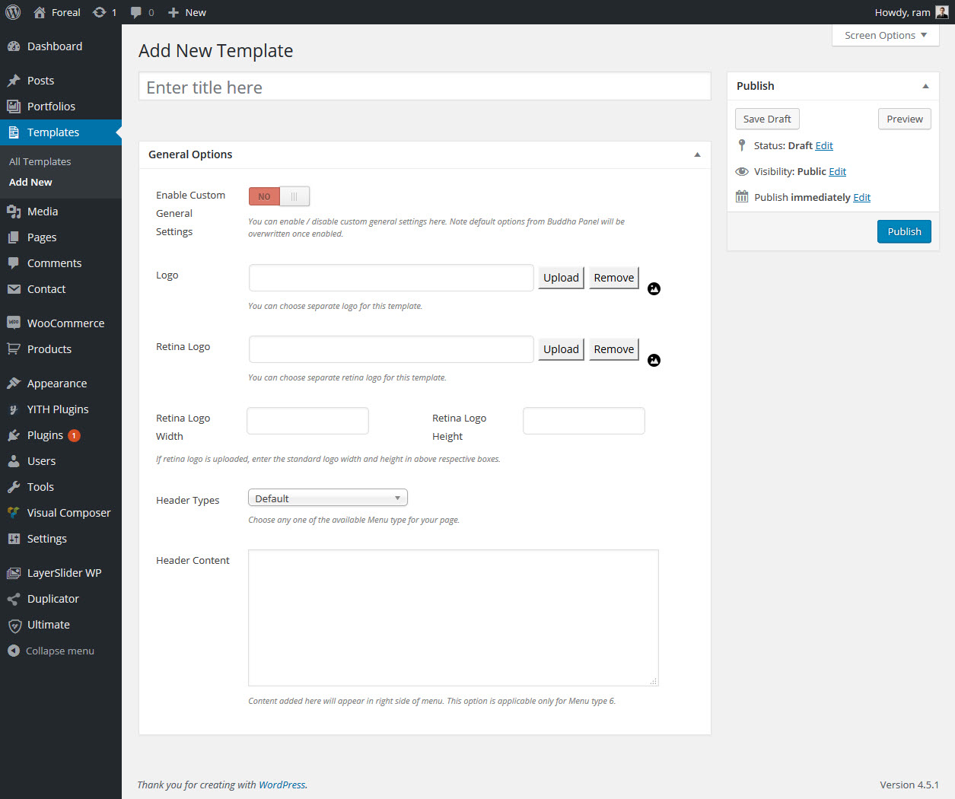Focus the Enter title here field

tap(425, 87)
